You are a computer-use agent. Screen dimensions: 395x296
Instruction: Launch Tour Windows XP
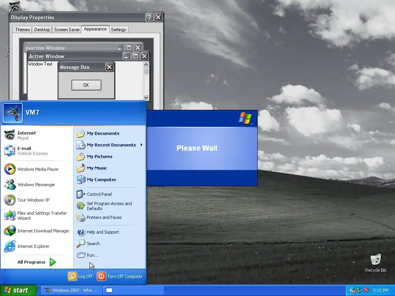click(37, 200)
